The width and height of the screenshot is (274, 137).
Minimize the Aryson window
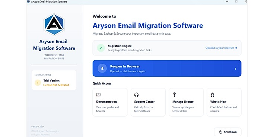point(227,1)
